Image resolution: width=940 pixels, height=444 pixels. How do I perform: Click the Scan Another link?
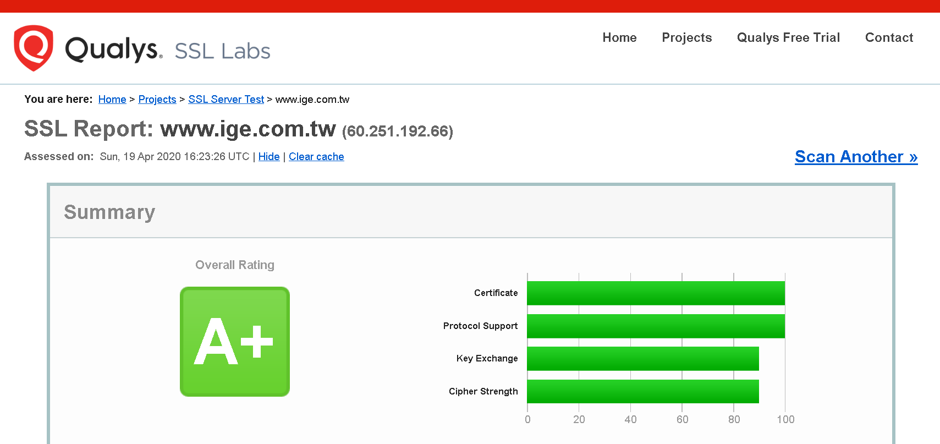click(x=856, y=157)
